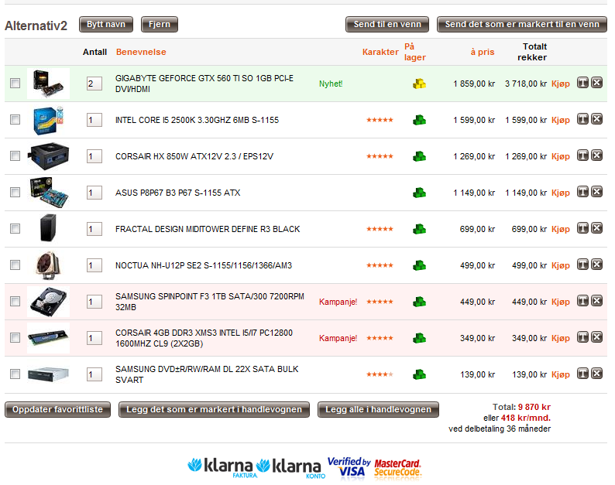Tick the checkbox for Samsung Spinpoint F3
The image size is (615, 485).
pos(15,301)
